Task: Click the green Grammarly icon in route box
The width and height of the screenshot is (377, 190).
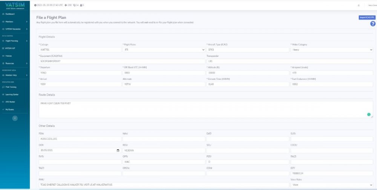Action: (368, 114)
